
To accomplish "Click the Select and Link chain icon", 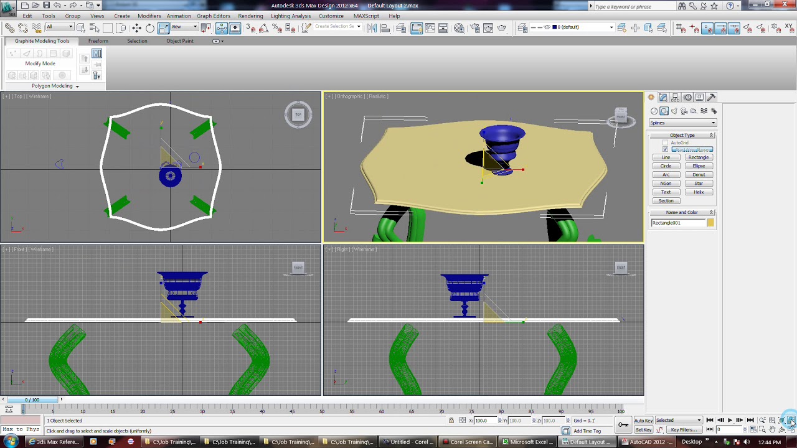I will point(9,28).
